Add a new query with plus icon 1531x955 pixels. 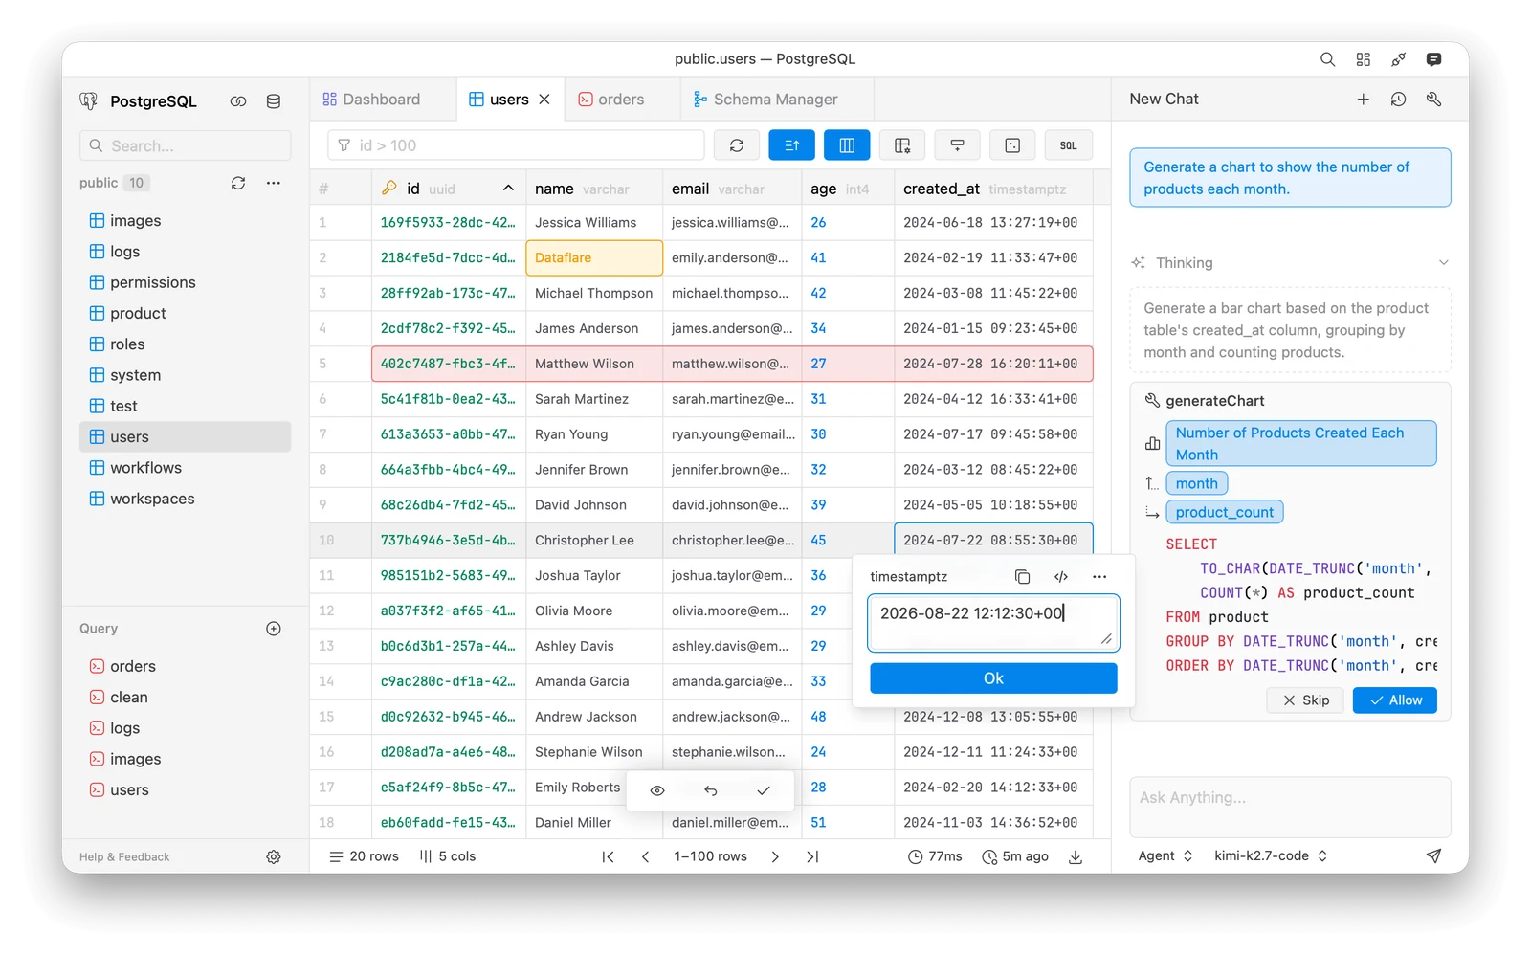274,629
